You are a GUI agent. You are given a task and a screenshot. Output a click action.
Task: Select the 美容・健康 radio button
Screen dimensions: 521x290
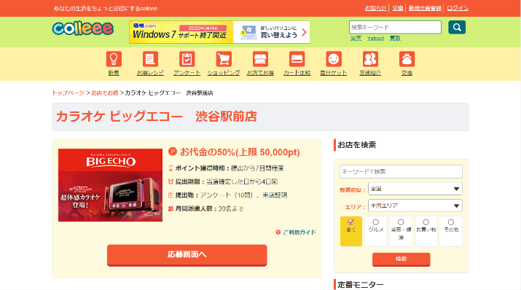coord(401,222)
